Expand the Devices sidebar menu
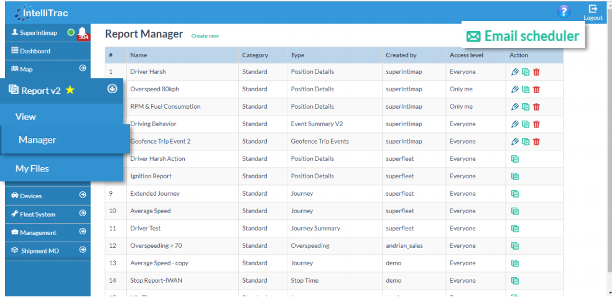This screenshot has height=297, width=614. pos(82,196)
